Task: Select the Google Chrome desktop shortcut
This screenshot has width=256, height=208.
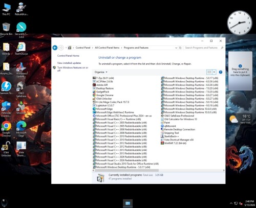Action: [x=6, y=129]
